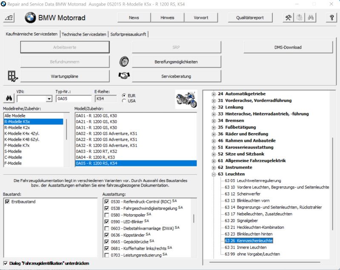Click the Vorwort button

tap(201, 18)
